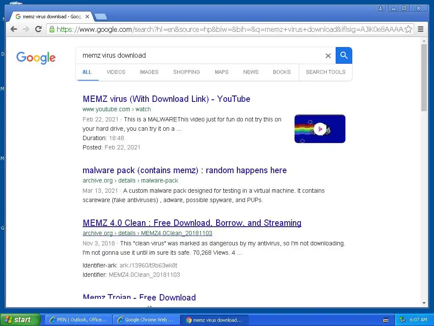The height and width of the screenshot is (326, 434).
Task: Click the www.youtube.com › watch URL
Action: [117, 109]
